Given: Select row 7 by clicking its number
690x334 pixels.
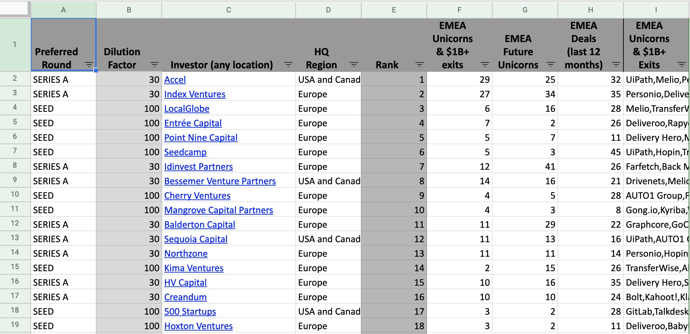Looking at the screenshot, I should pos(15,152).
